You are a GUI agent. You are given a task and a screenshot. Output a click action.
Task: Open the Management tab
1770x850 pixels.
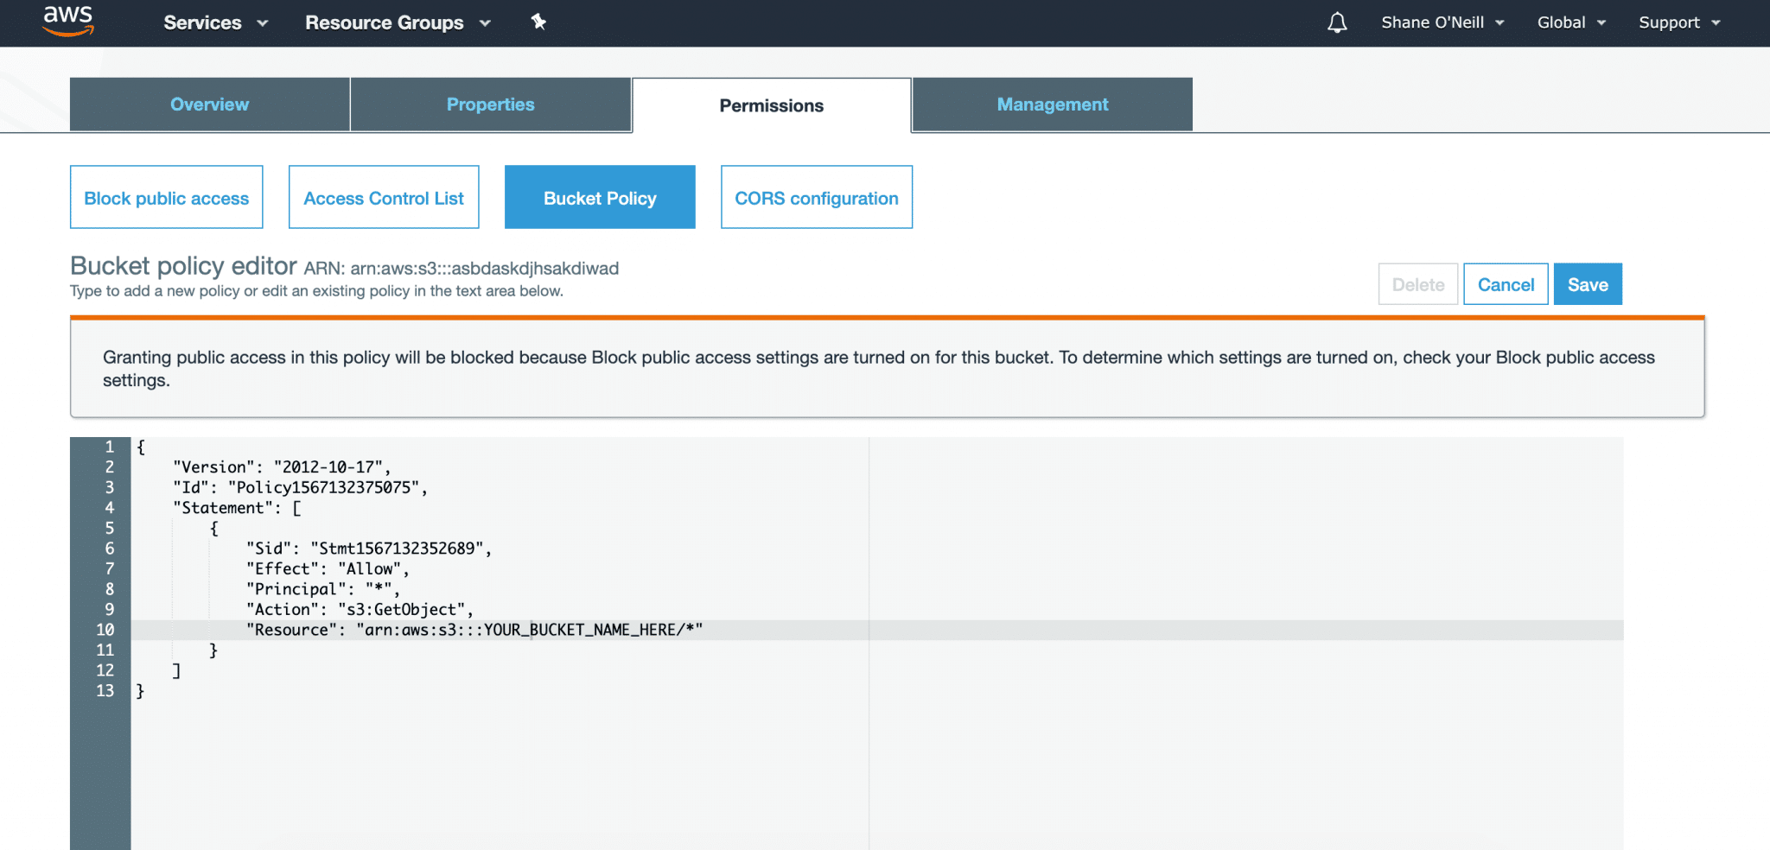(1053, 104)
